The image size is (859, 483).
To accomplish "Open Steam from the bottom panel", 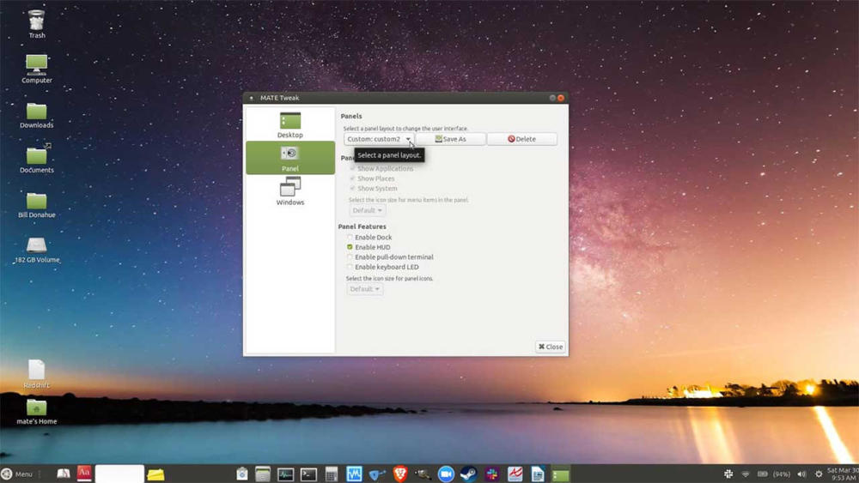I will tap(468, 474).
